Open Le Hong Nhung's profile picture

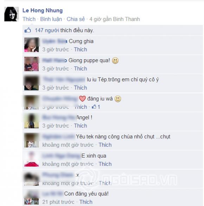(x=12, y=14)
